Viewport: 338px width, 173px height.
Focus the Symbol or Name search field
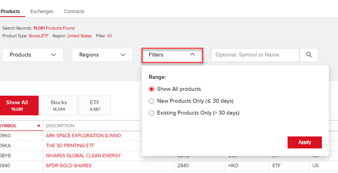pyautogui.click(x=255, y=55)
